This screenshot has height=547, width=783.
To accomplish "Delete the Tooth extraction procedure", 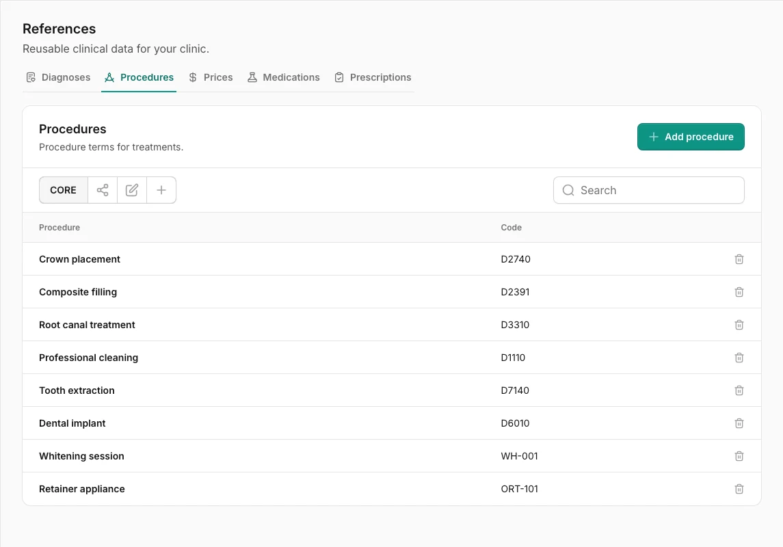I will (739, 390).
